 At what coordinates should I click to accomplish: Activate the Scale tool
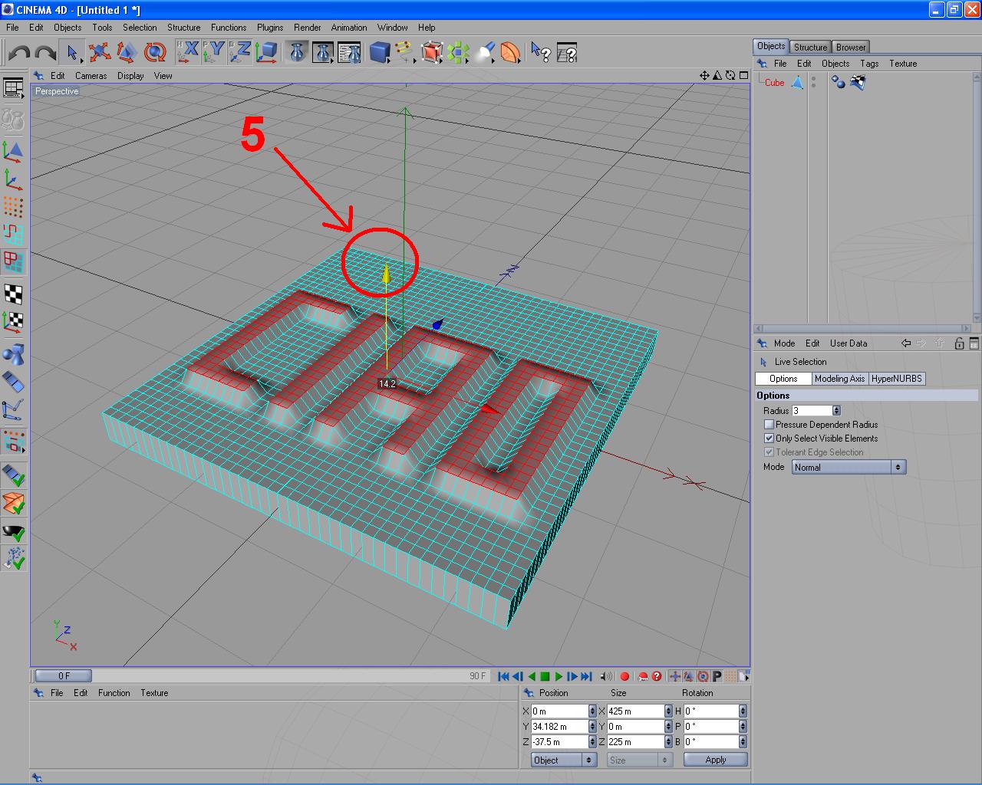[127, 52]
